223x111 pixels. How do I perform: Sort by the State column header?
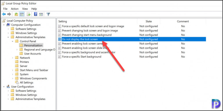[149, 21]
